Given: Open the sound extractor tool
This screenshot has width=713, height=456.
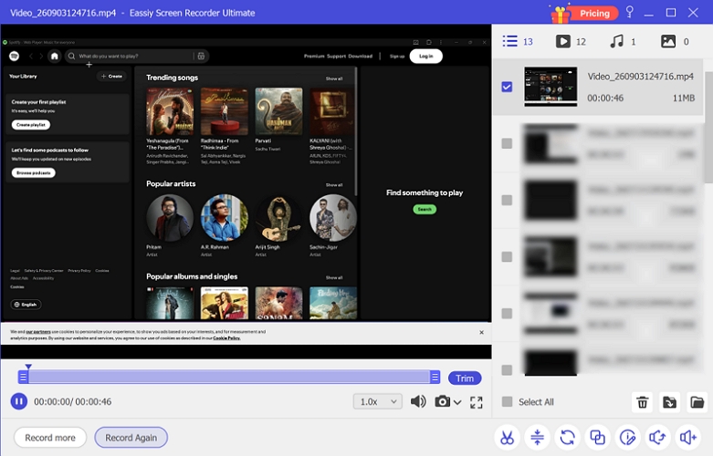Looking at the screenshot, I should tap(657, 438).
